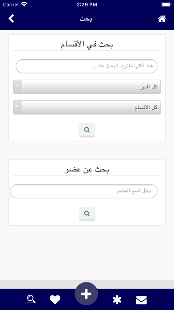This screenshot has height=310, width=174.
Task: Focus the هنا اكتب ماتريد البحث عنه field
Action: [x=87, y=66]
